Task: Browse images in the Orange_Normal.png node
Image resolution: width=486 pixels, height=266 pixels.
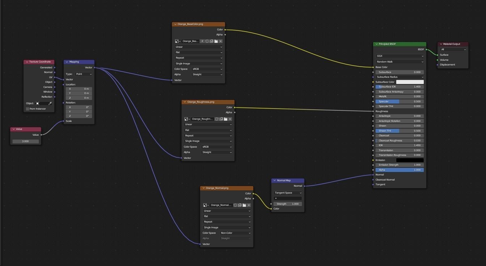Action: point(206,205)
